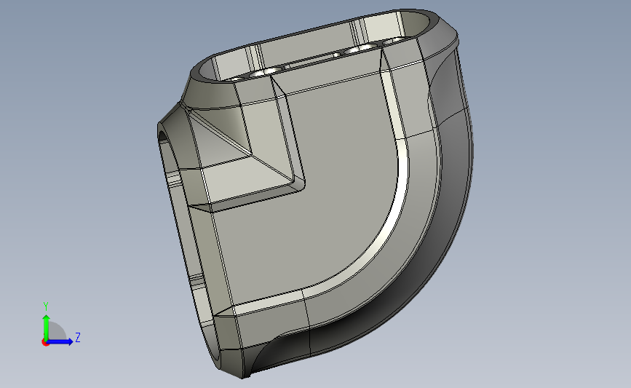Viewport: 631px width, 388px height.
Task: Click the blue Z axis arrow of the triad
Action: click(60, 341)
